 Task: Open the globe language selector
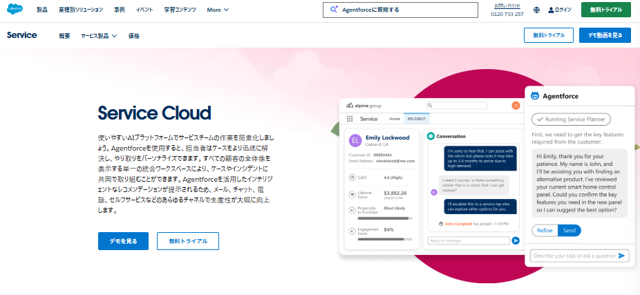pos(536,10)
